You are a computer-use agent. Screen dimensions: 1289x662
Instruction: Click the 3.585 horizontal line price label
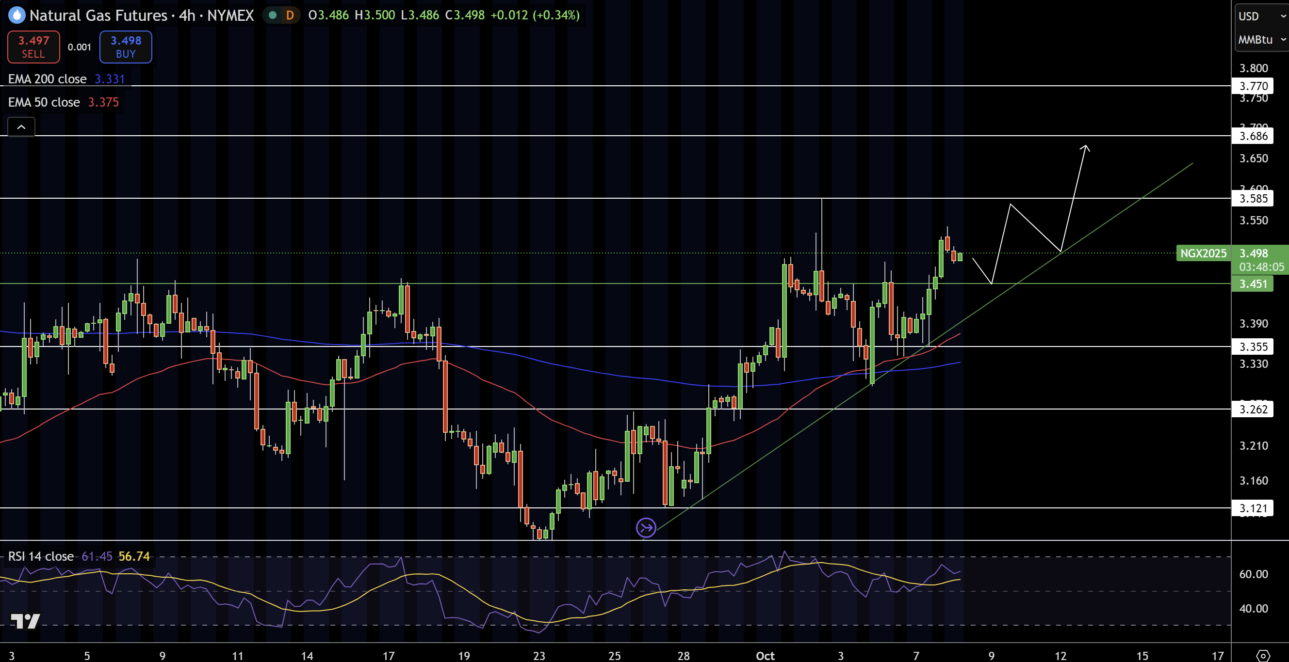coord(1253,199)
